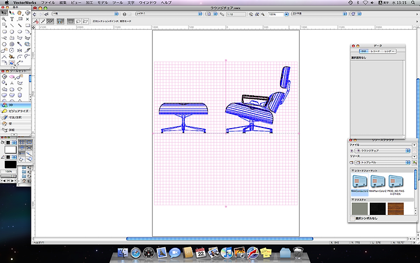Image resolution: width=420 pixels, height=263 pixels.
Task: Select the Flyover tool in tool sets
Action: (4, 77)
